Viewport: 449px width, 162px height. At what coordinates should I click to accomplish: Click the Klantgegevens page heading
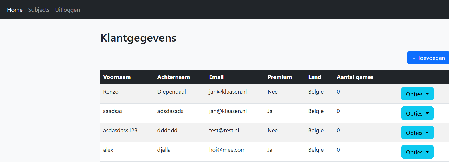pos(138,38)
